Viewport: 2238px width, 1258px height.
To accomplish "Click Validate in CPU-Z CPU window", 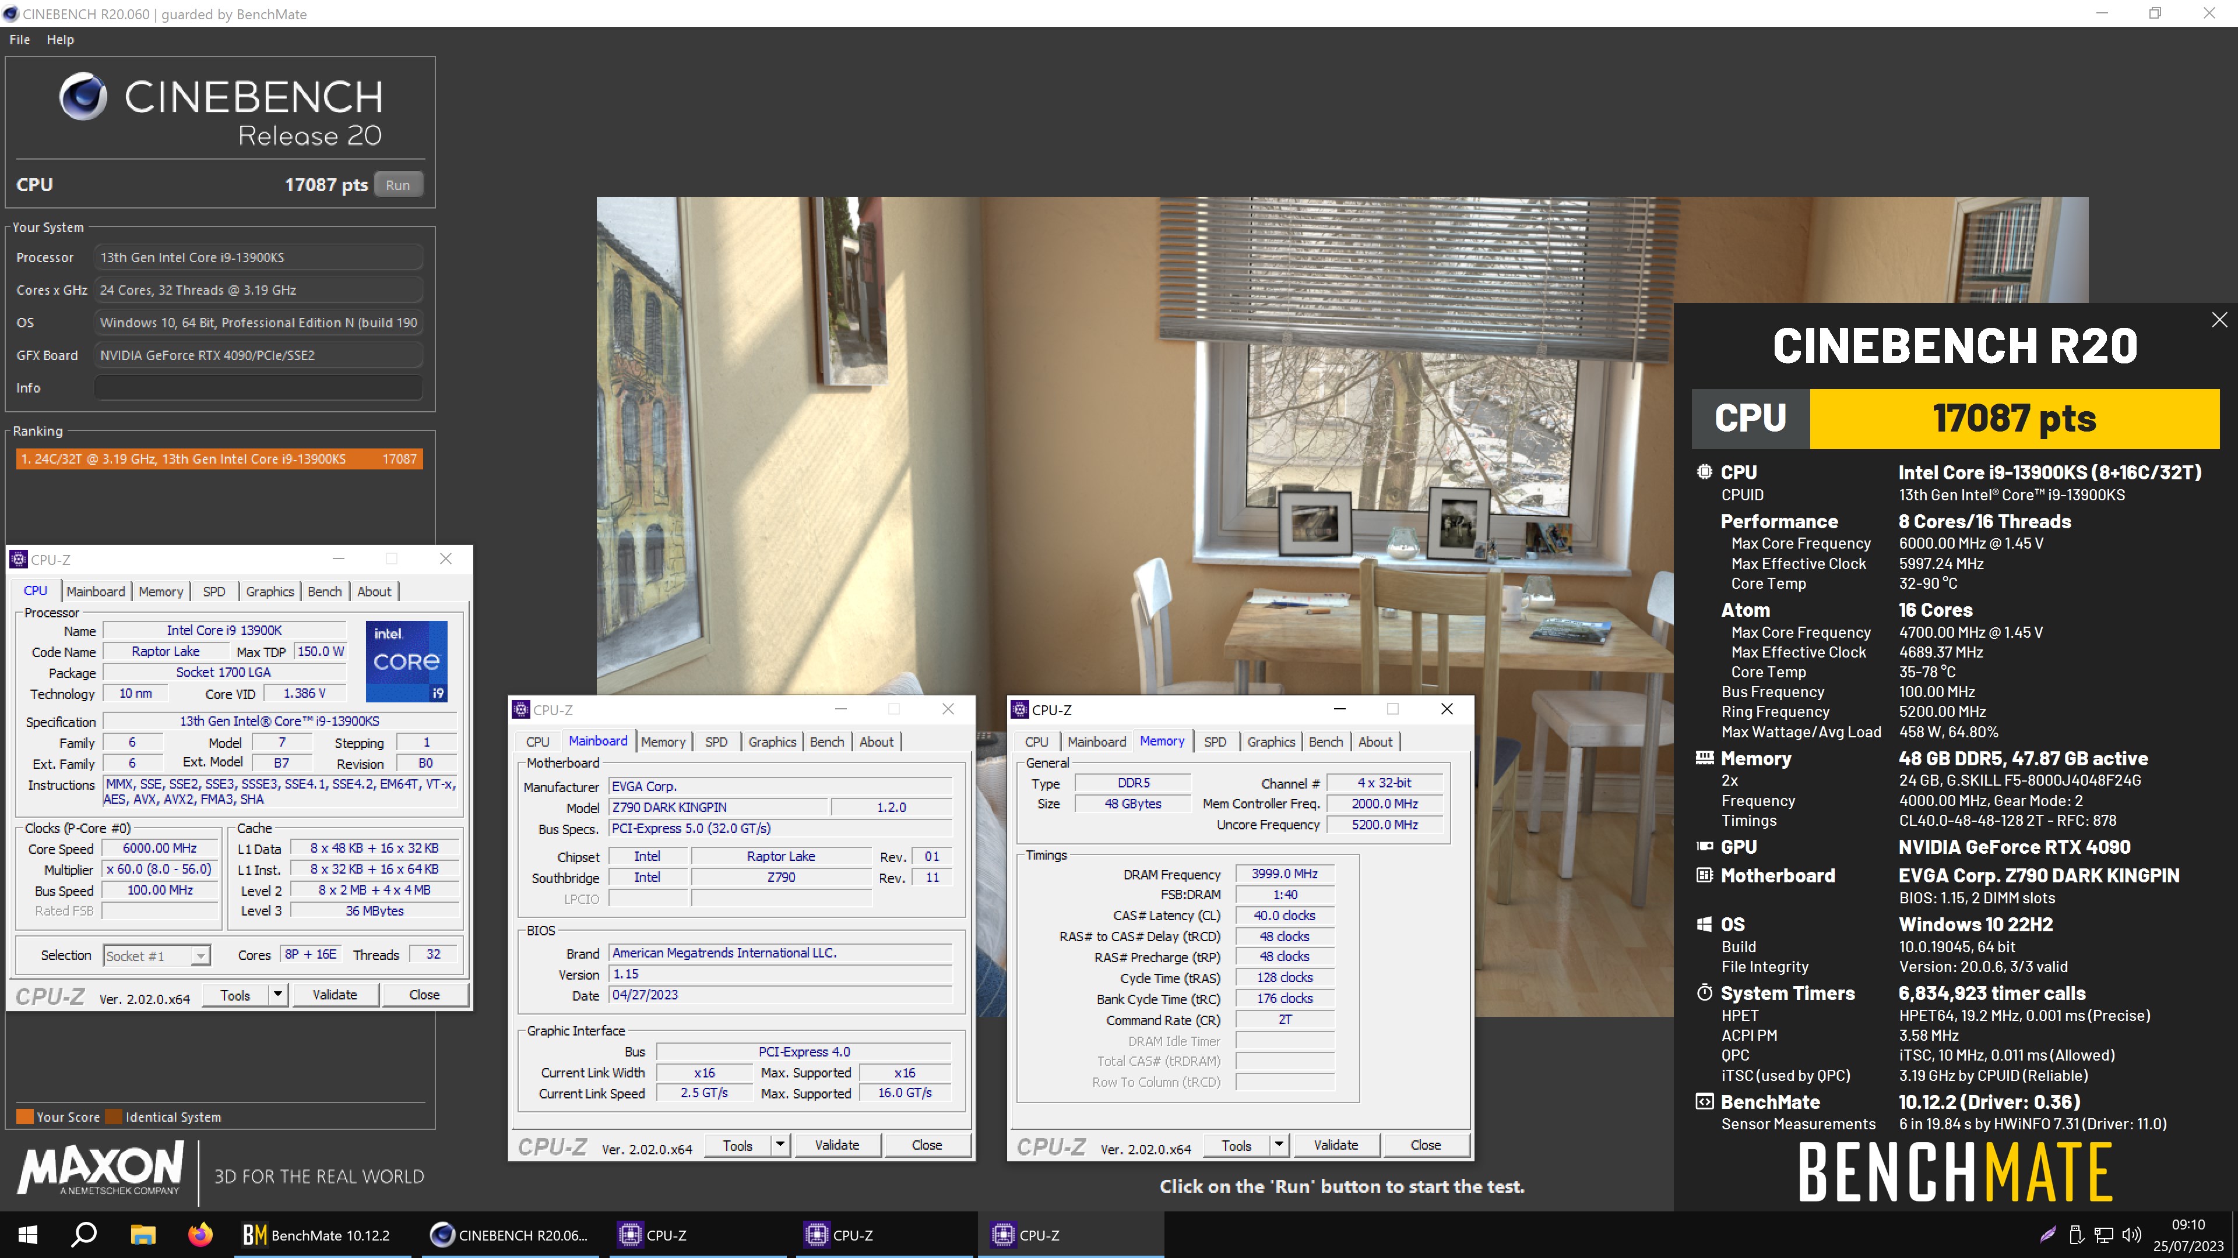I will (335, 994).
